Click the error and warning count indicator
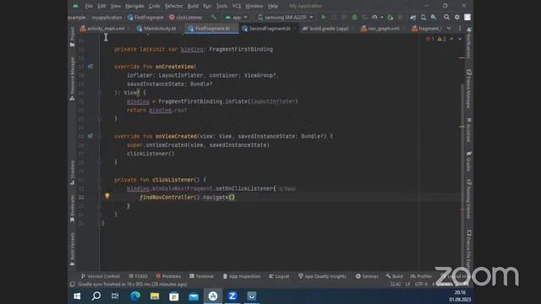Image resolution: width=541 pixels, height=304 pixels. (436, 39)
